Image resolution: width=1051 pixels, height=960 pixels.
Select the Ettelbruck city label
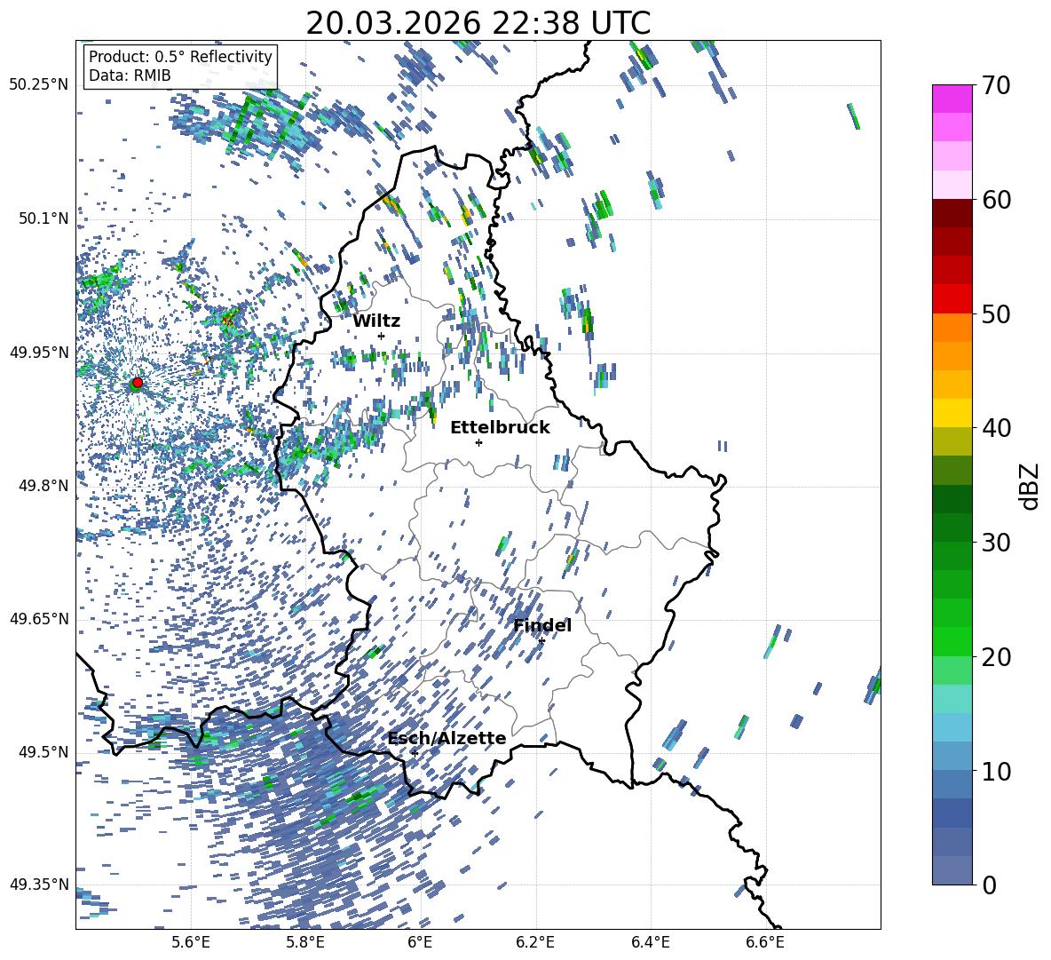click(x=500, y=427)
